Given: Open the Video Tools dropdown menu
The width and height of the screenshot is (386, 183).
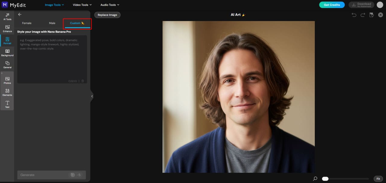Looking at the screenshot, I should [82, 5].
